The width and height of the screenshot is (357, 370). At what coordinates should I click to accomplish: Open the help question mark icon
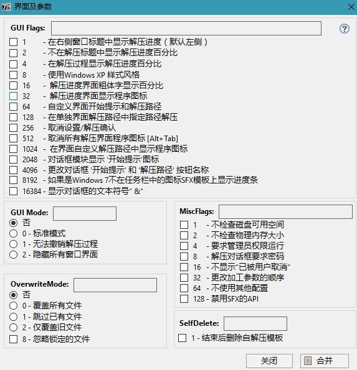click(x=345, y=29)
